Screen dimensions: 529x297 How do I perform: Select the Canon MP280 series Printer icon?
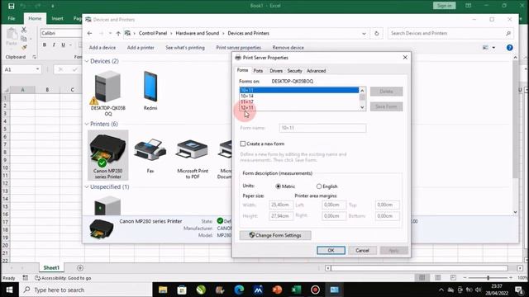(x=108, y=155)
